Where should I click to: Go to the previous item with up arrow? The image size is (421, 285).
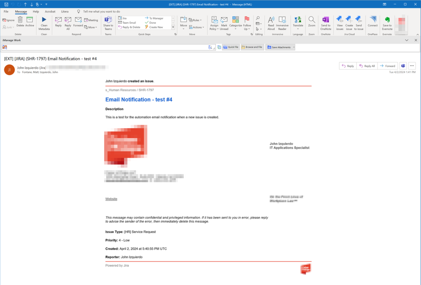point(25,4)
